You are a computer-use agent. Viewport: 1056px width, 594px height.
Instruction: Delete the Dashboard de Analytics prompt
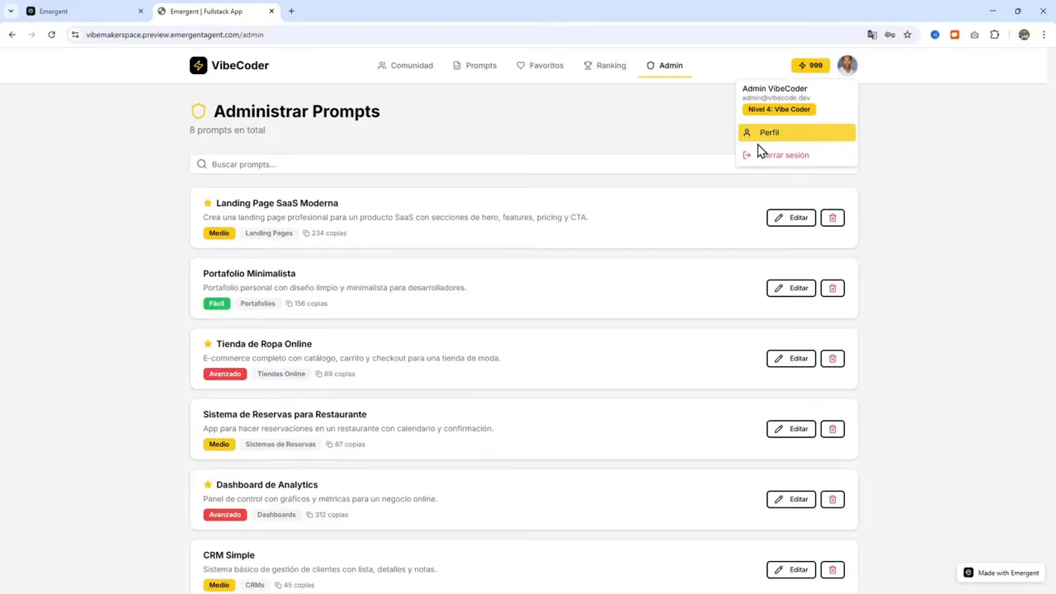click(x=832, y=499)
